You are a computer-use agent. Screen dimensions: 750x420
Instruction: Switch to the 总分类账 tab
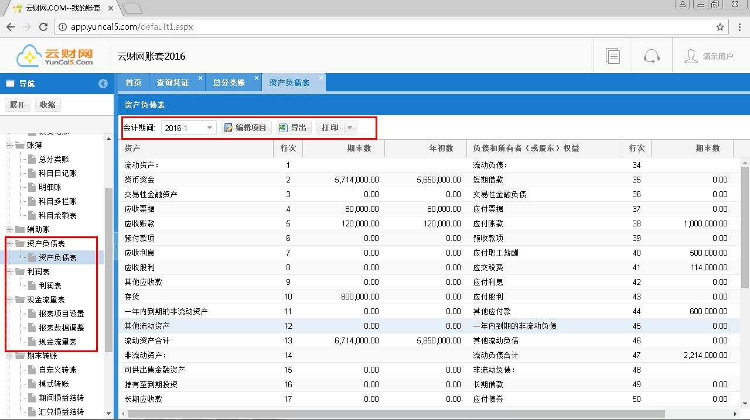229,83
